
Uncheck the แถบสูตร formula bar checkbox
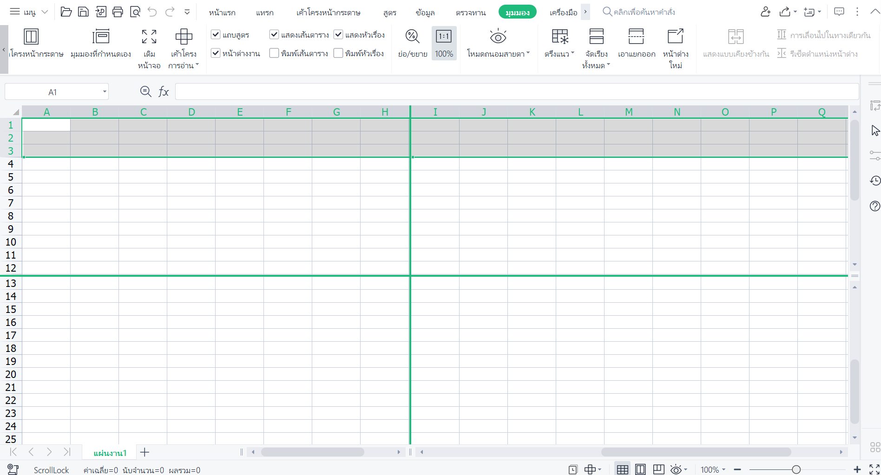(x=216, y=34)
